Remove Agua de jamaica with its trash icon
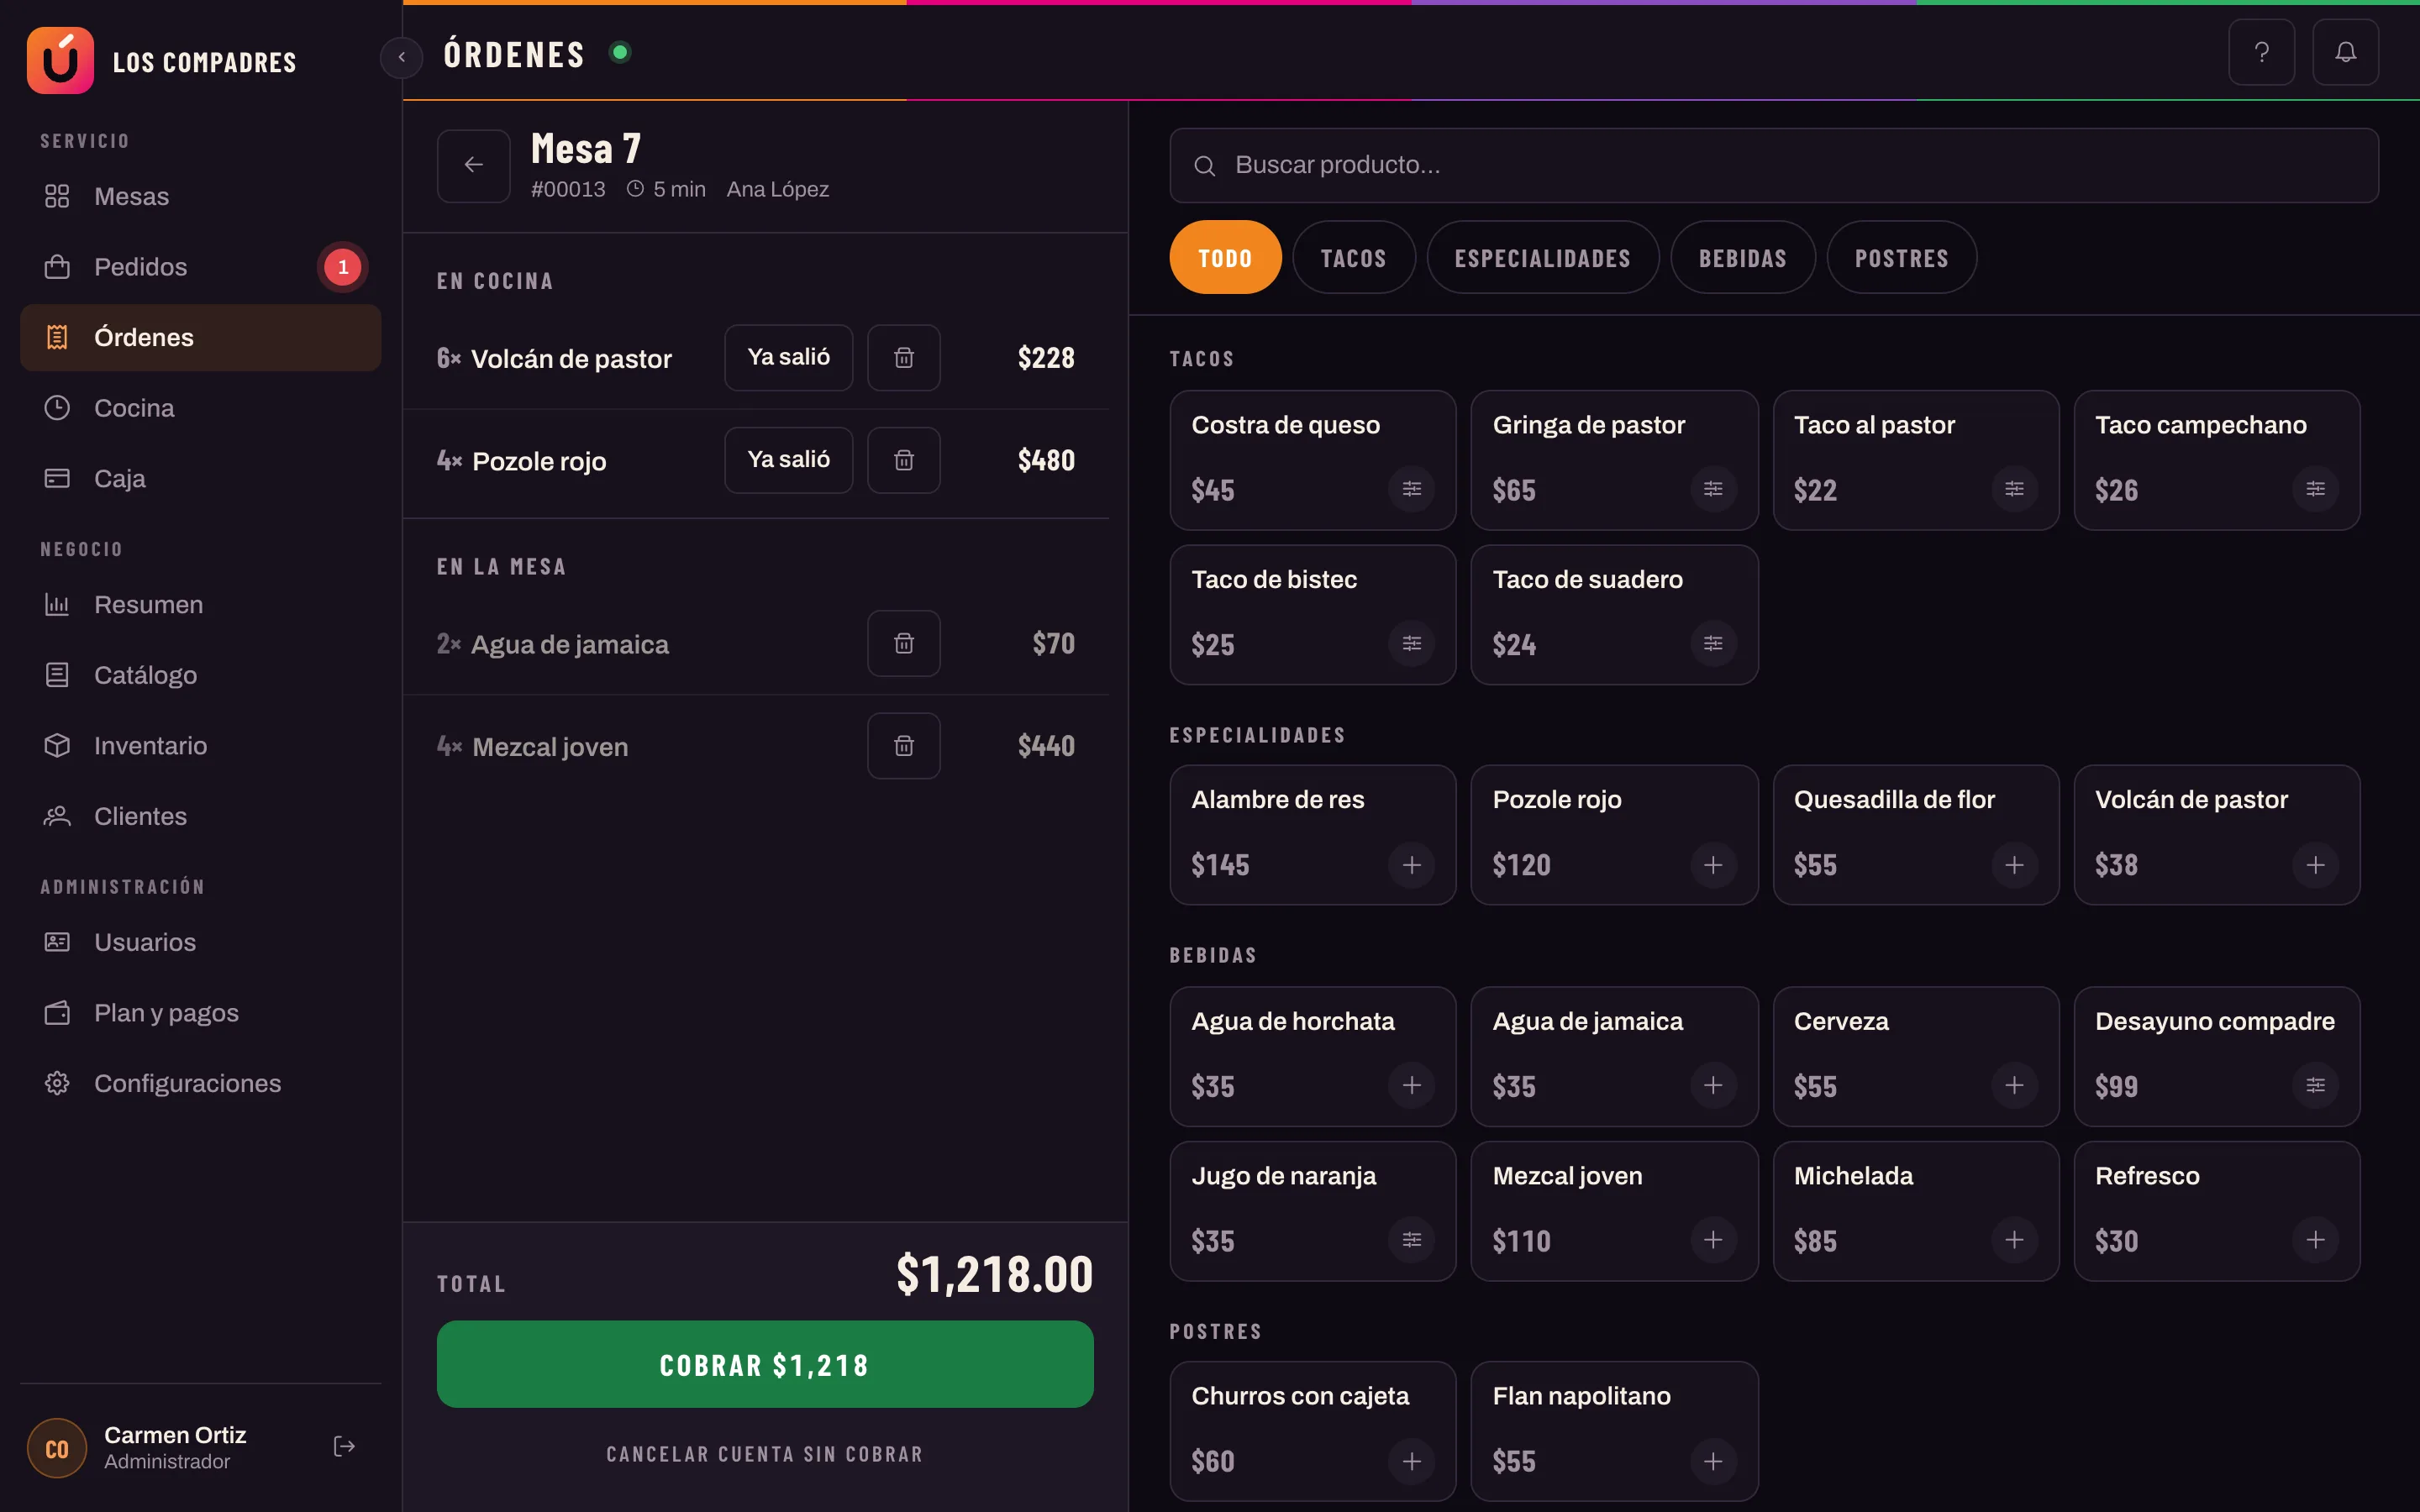 [x=903, y=643]
